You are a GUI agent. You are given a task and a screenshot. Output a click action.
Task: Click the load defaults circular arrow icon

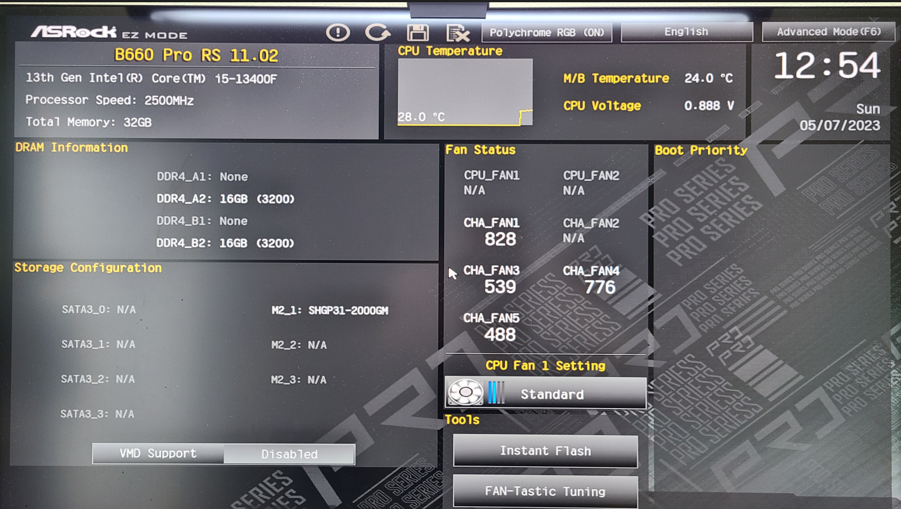377,32
